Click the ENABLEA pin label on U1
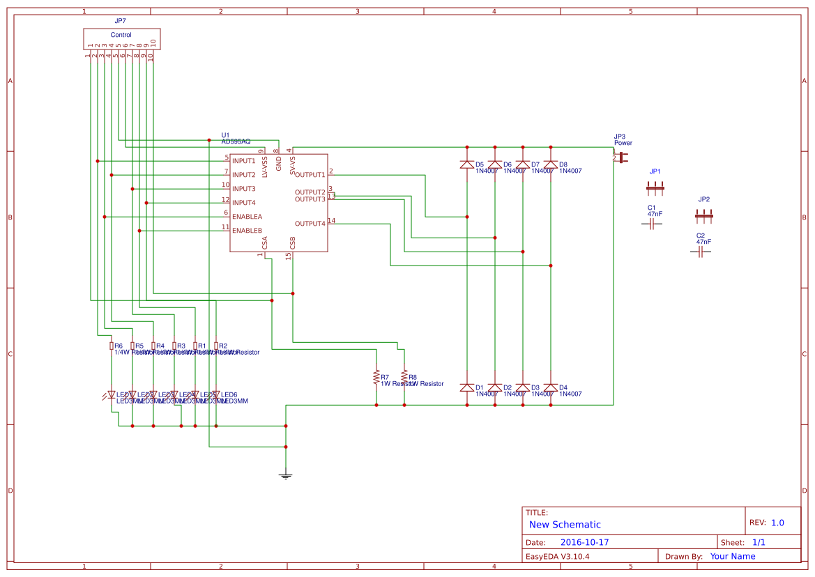The image size is (815, 577). point(246,217)
